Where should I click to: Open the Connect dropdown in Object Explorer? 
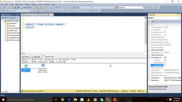pyautogui.click(x=5, y=18)
